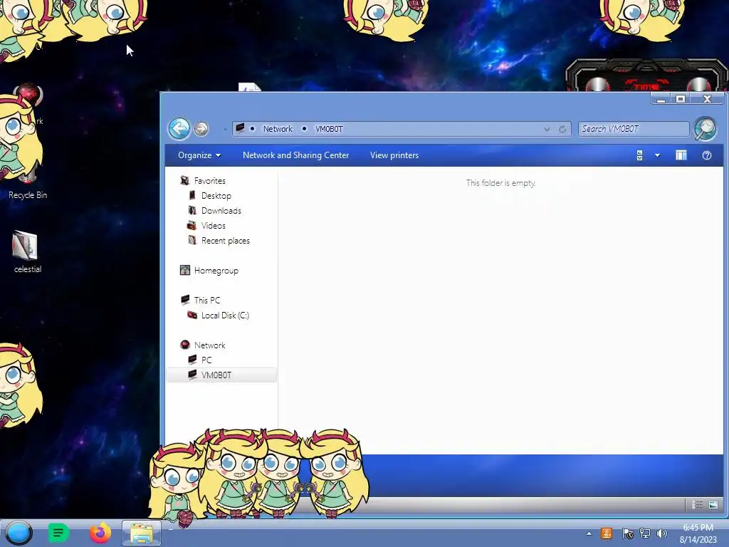Viewport: 729px width, 547px height.
Task: Select Favorites in navigation pane
Action: pos(210,180)
